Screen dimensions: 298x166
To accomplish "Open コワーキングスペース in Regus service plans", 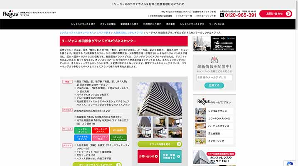I will pos(214,119).
